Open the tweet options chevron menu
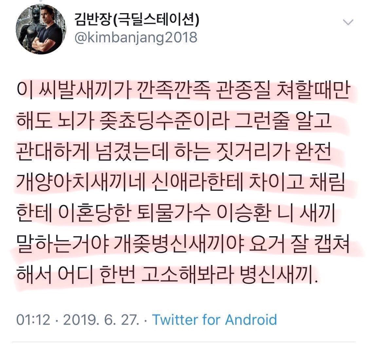368x347 pixels. point(348,22)
